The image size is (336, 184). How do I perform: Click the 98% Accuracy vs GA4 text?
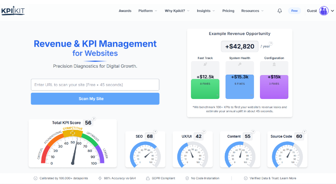click(x=120, y=178)
